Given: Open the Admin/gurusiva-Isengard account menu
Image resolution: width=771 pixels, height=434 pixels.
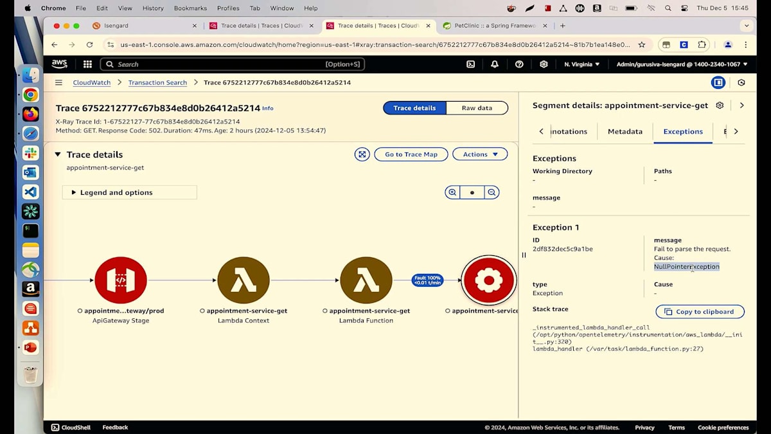Looking at the screenshot, I should tap(682, 64).
